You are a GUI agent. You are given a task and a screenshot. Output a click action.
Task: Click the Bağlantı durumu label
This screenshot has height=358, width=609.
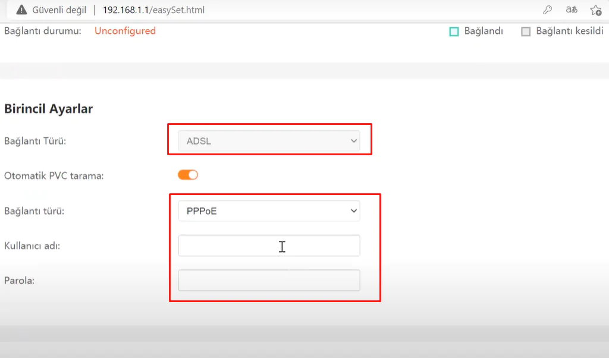(43, 31)
